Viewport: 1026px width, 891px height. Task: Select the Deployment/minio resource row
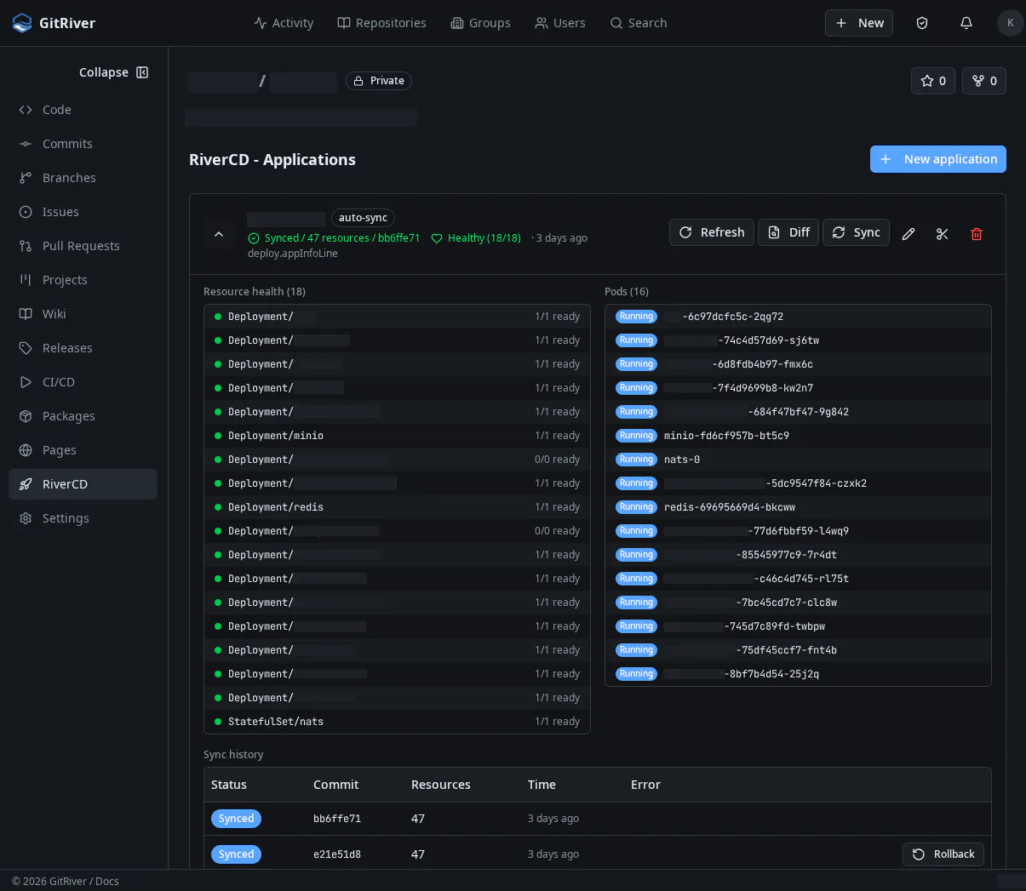click(397, 436)
